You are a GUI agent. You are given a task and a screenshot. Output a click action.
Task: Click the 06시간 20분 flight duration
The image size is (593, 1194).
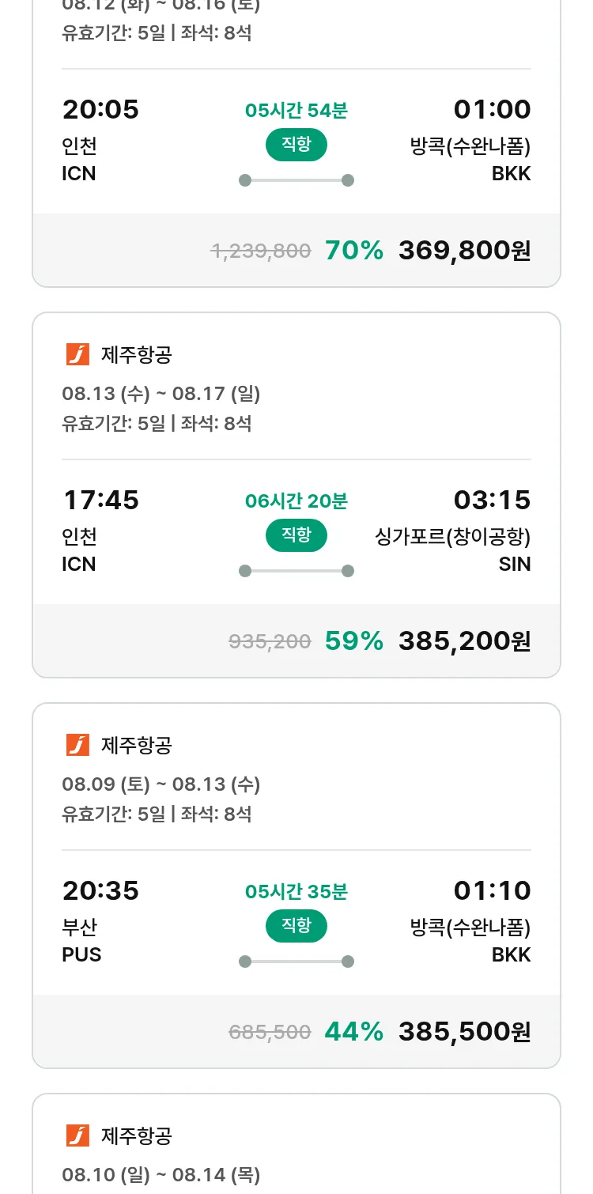click(x=296, y=501)
